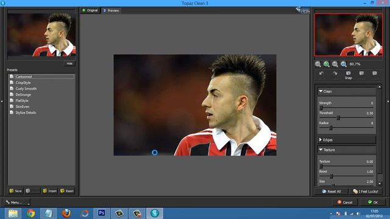Click the Cancel button

(x=345, y=202)
